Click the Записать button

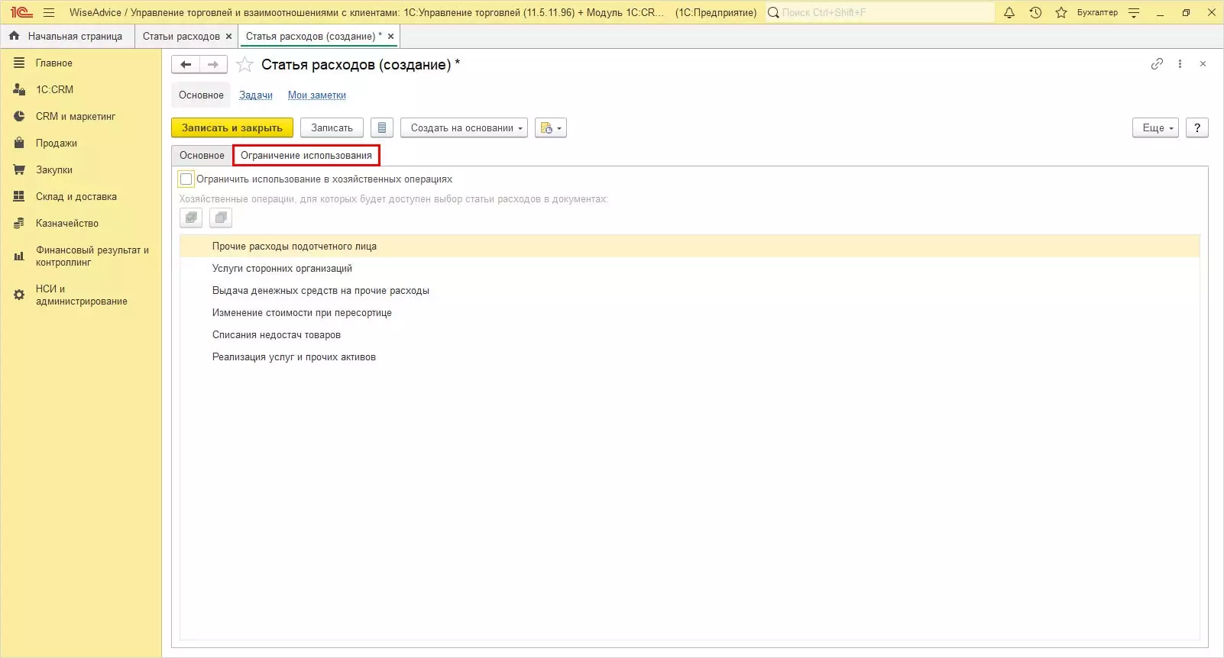pyautogui.click(x=332, y=127)
